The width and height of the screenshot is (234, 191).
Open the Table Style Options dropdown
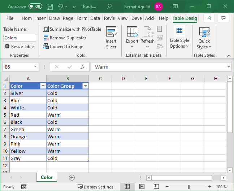click(179, 43)
